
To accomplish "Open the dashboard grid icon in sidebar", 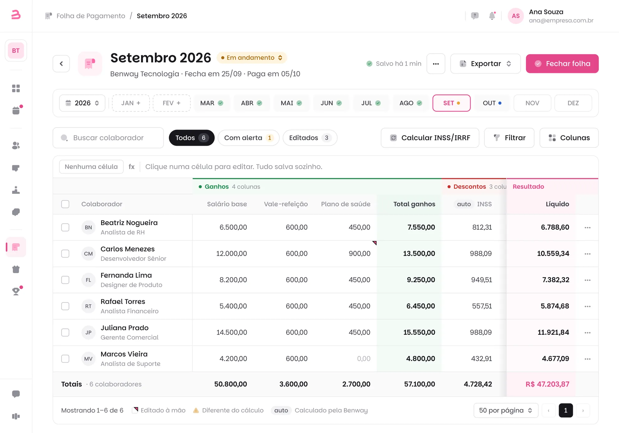I will pyautogui.click(x=16, y=89).
